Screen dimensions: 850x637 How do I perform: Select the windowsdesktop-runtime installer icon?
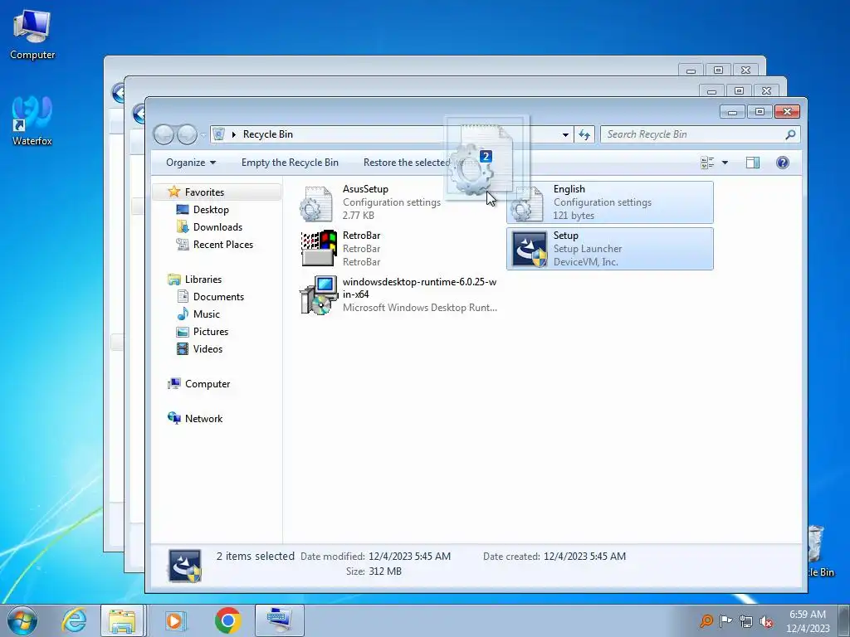click(x=319, y=295)
